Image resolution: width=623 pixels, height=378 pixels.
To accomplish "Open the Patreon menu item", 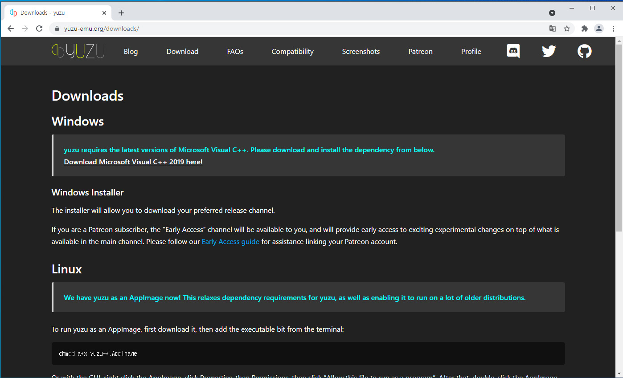I will [420, 51].
